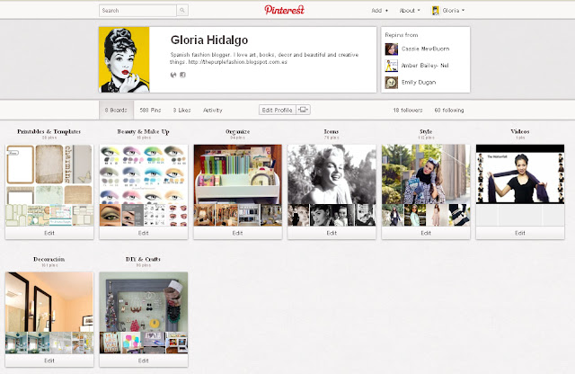View the 60 following link
This screenshot has width=575, height=374.
coord(449,110)
